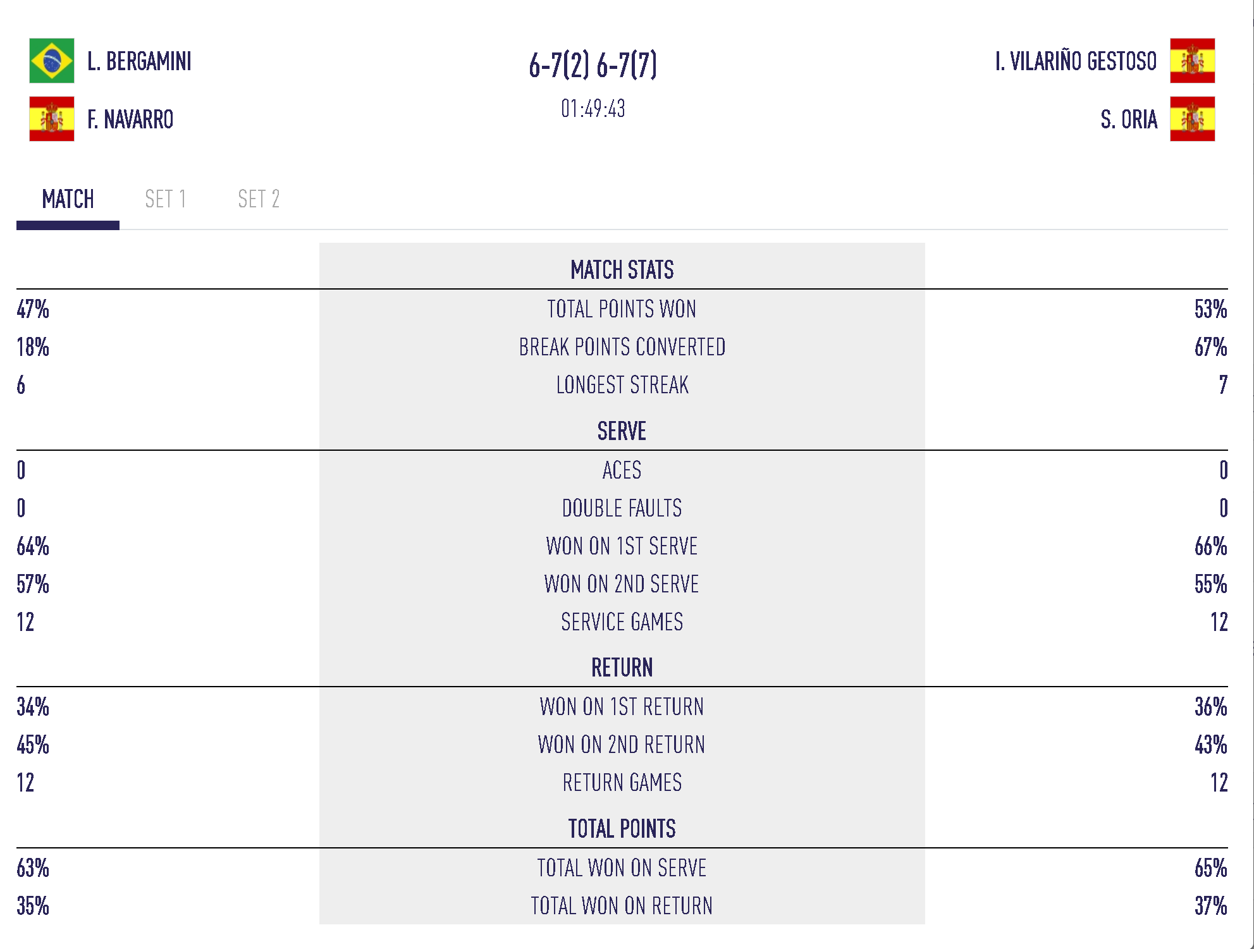Click the SERVE section header

[x=622, y=431]
